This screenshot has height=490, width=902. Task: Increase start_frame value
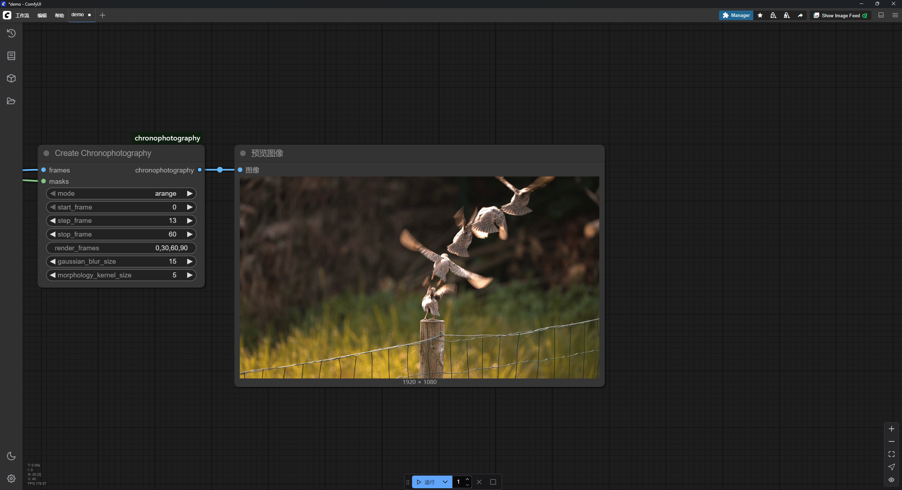click(x=190, y=207)
